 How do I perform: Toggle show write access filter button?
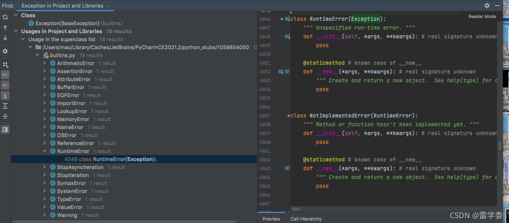pos(5,85)
